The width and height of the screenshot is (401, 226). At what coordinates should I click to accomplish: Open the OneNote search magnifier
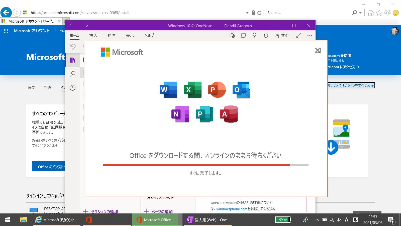72,74
